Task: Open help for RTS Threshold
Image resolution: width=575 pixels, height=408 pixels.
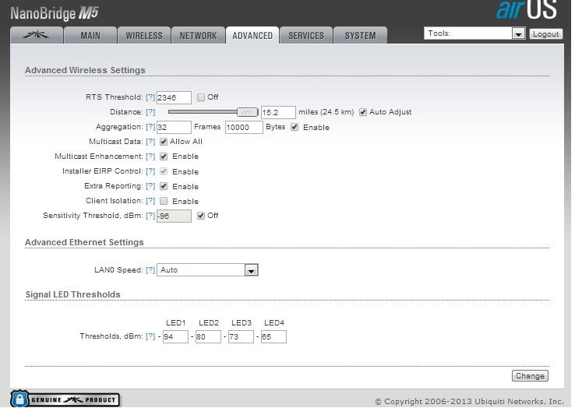Action: click(x=150, y=97)
